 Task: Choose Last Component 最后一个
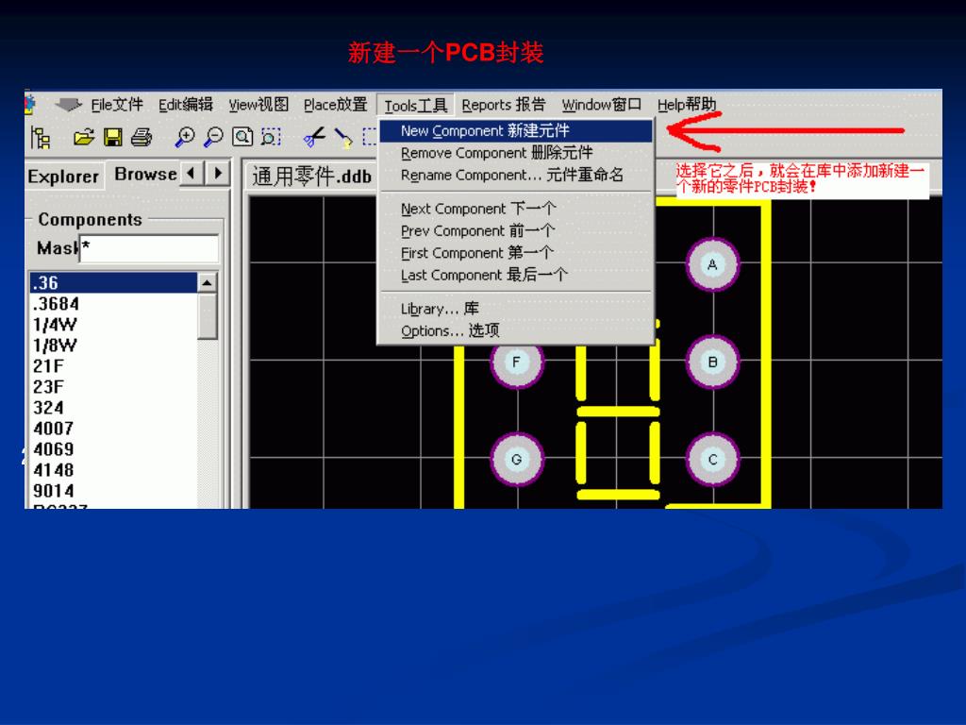click(x=516, y=276)
